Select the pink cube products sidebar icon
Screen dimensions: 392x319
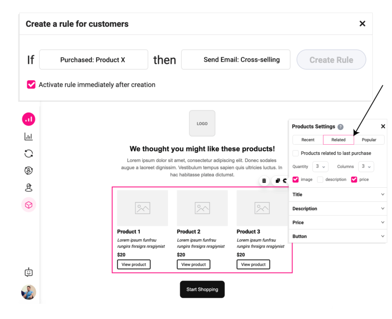pos(29,204)
